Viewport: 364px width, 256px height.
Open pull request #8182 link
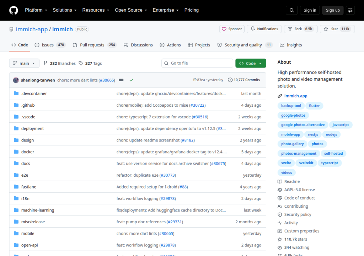[x=188, y=140]
